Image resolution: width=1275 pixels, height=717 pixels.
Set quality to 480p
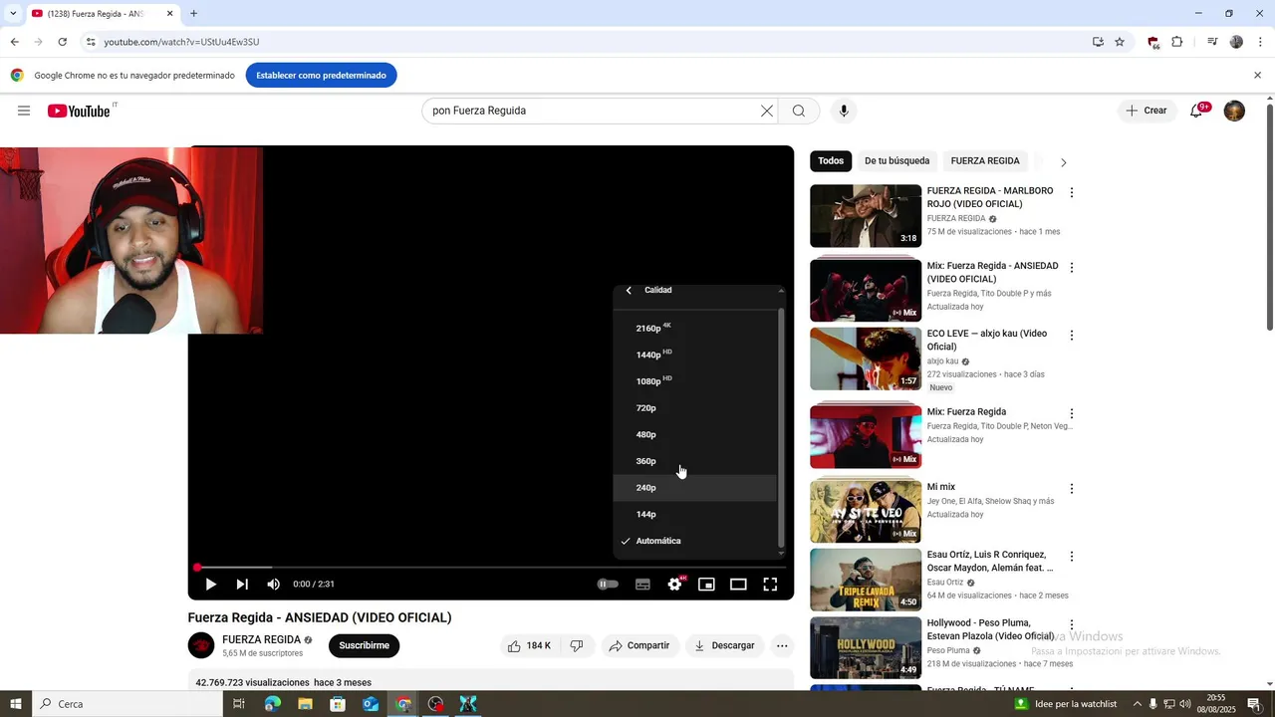(x=694, y=434)
